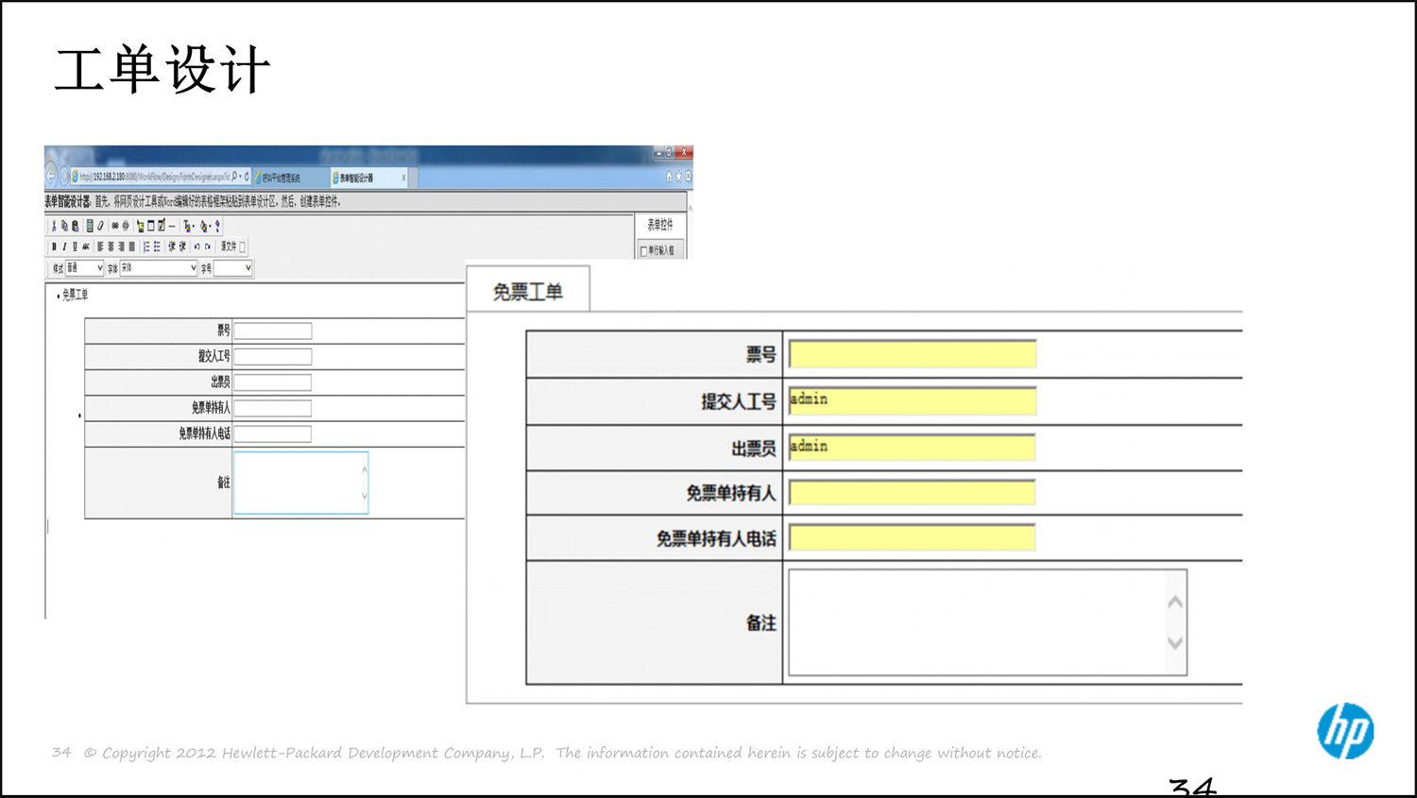Click the bulleted list icon
The width and height of the screenshot is (1417, 798).
pyautogui.click(x=157, y=246)
